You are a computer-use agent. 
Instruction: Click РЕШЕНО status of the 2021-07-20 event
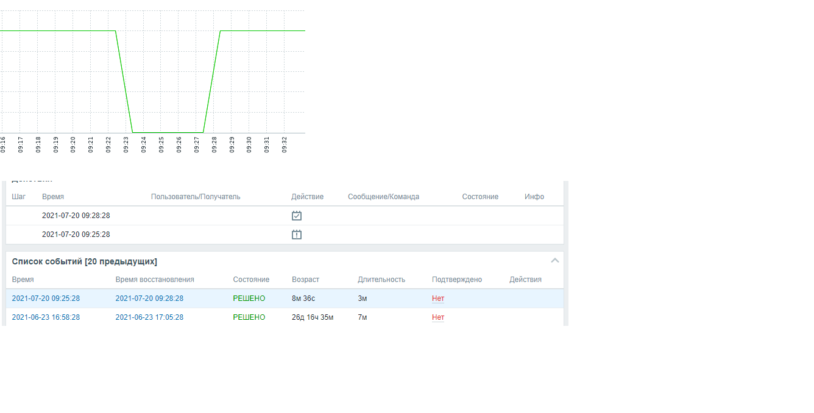[249, 298]
